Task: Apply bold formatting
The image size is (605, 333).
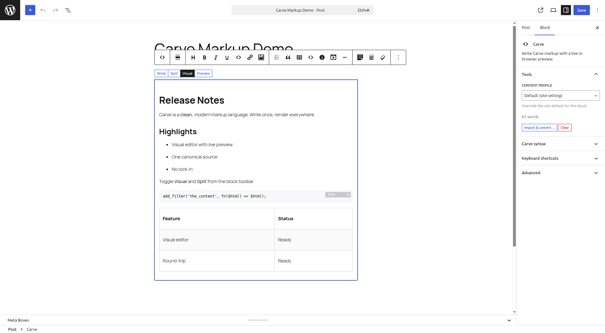Action: 205,57
